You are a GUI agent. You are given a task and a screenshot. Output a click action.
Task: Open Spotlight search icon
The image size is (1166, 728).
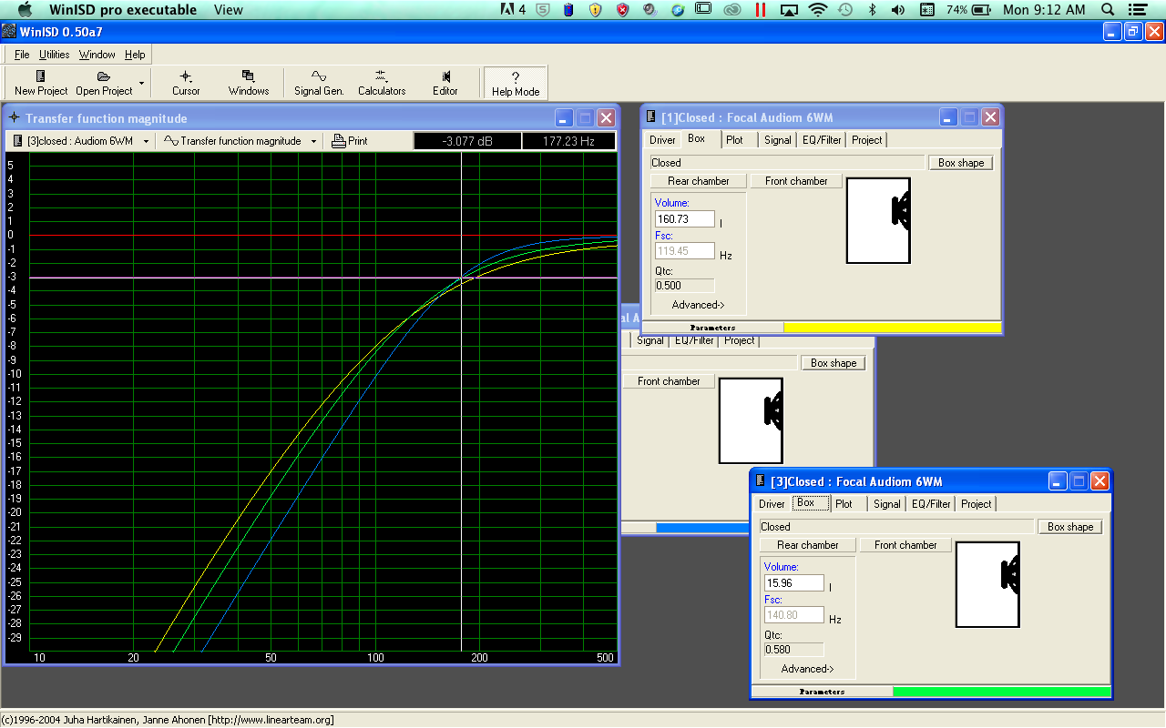(x=1108, y=10)
